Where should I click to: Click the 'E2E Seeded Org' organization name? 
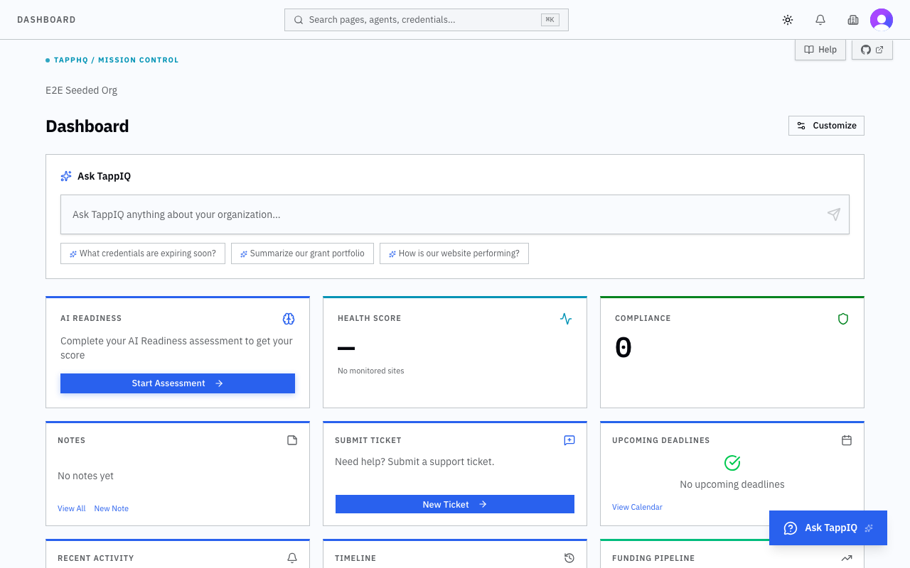82,90
